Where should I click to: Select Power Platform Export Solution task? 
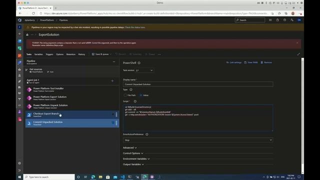click(72, 98)
